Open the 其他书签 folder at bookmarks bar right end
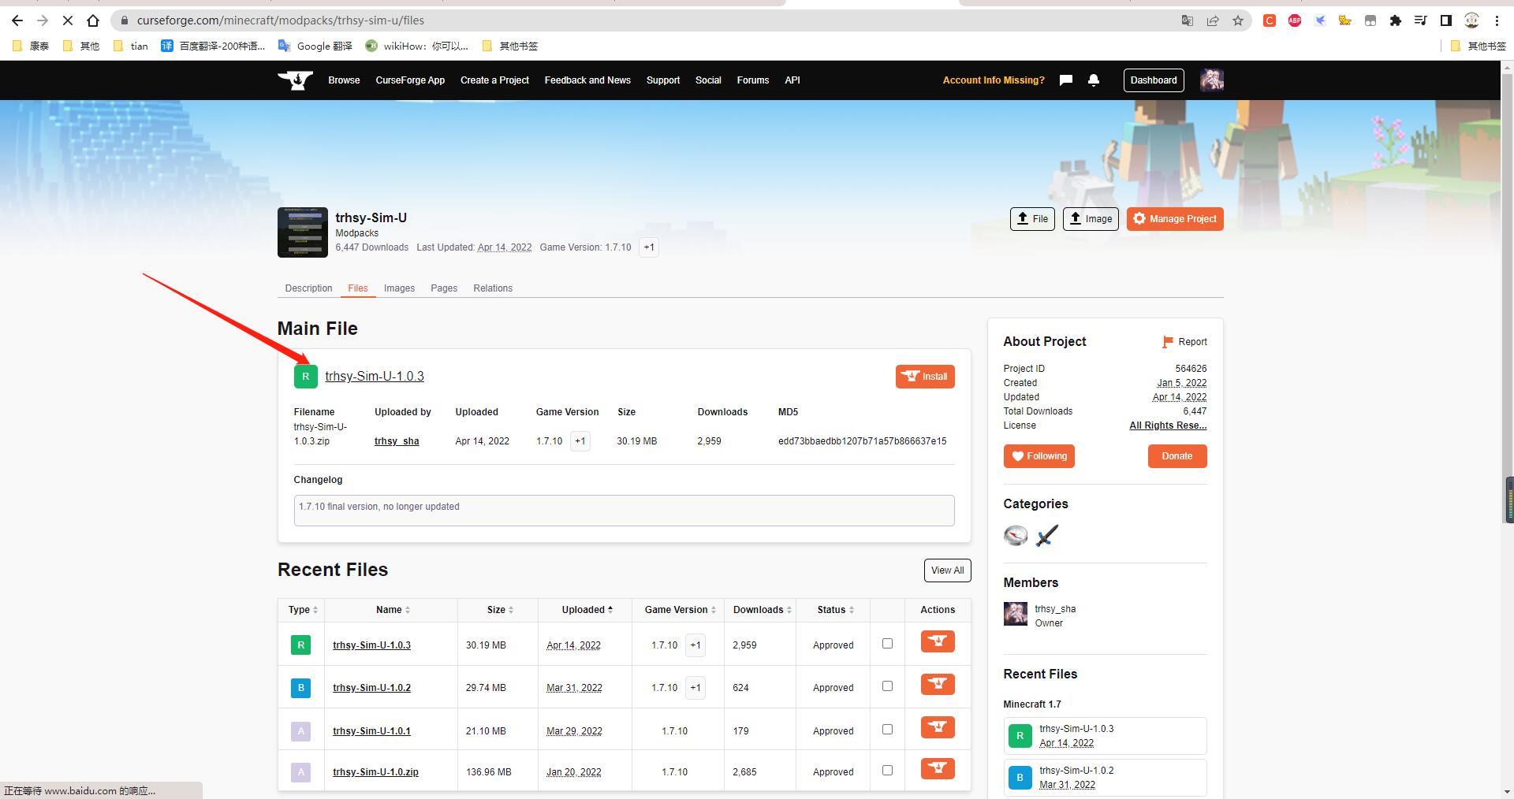Screen dimensions: 1514x799 [x=1479, y=46]
